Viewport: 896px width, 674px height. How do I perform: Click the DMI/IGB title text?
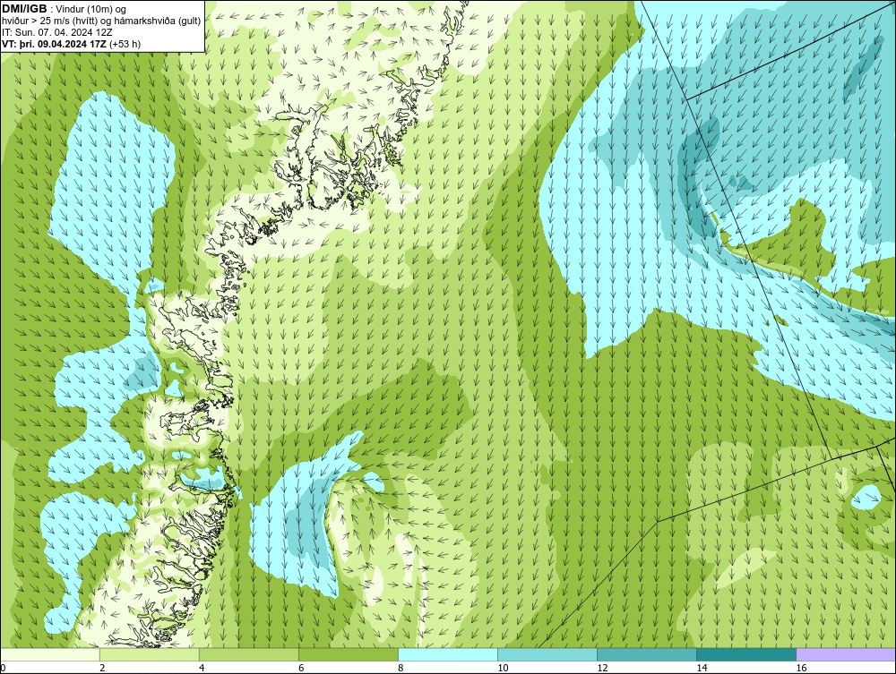click(24, 9)
